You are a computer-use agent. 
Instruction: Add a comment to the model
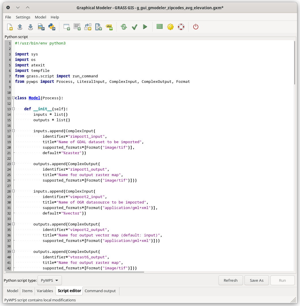[x=109, y=27]
